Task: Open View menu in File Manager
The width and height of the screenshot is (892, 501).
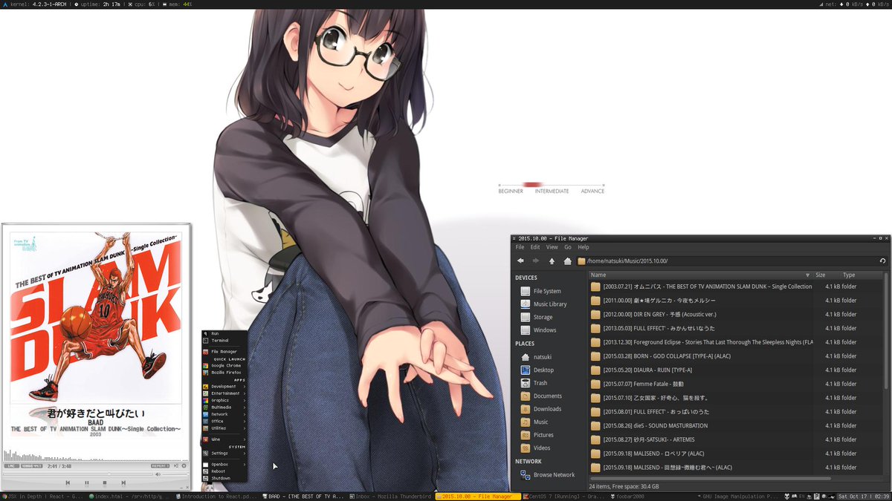Action: click(552, 247)
